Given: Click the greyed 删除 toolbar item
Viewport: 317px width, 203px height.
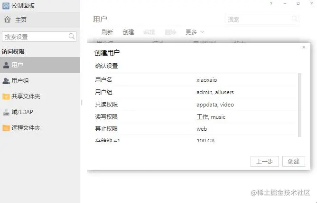Looking at the screenshot, I should coord(170,32).
